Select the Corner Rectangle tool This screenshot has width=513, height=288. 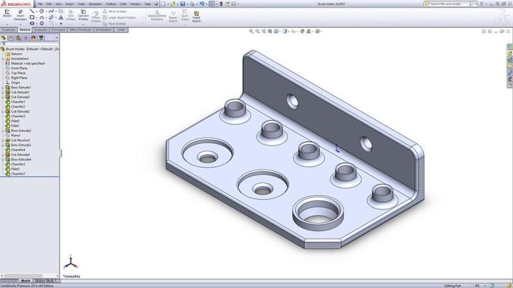[32, 17]
